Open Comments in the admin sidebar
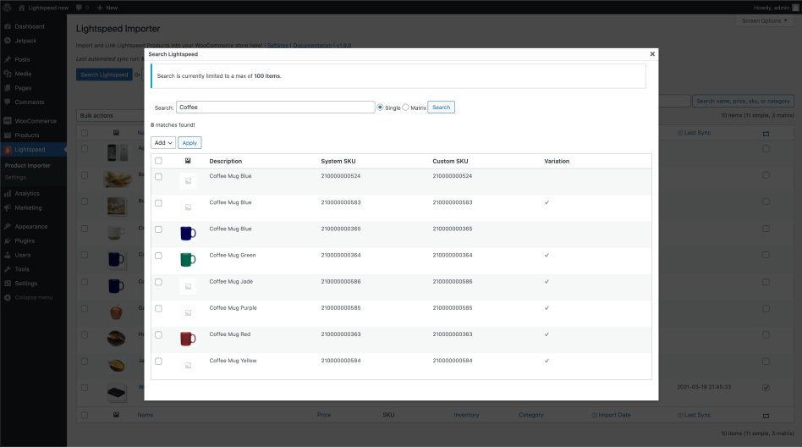The image size is (802, 447). click(29, 102)
